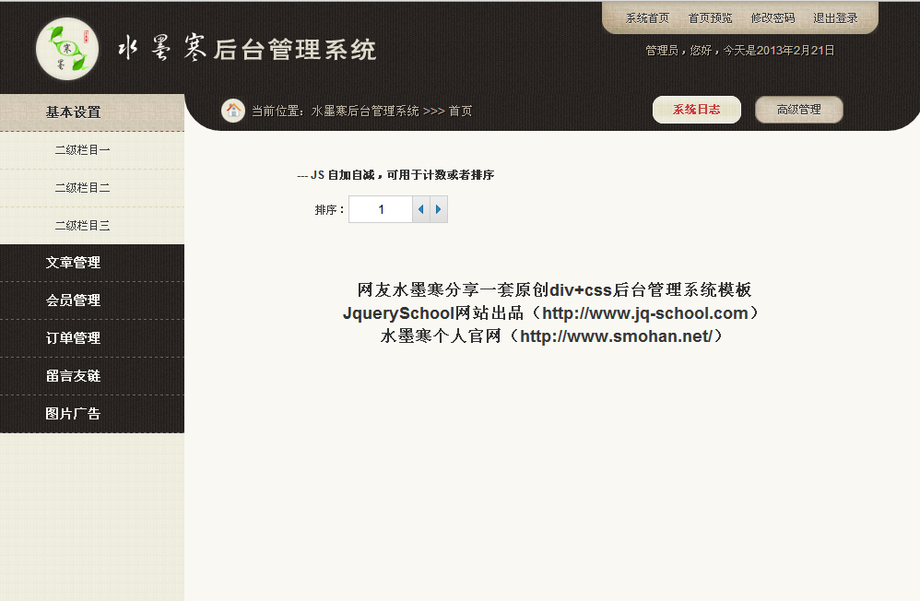
Task: Click the round green logo icon
Action: (66, 49)
